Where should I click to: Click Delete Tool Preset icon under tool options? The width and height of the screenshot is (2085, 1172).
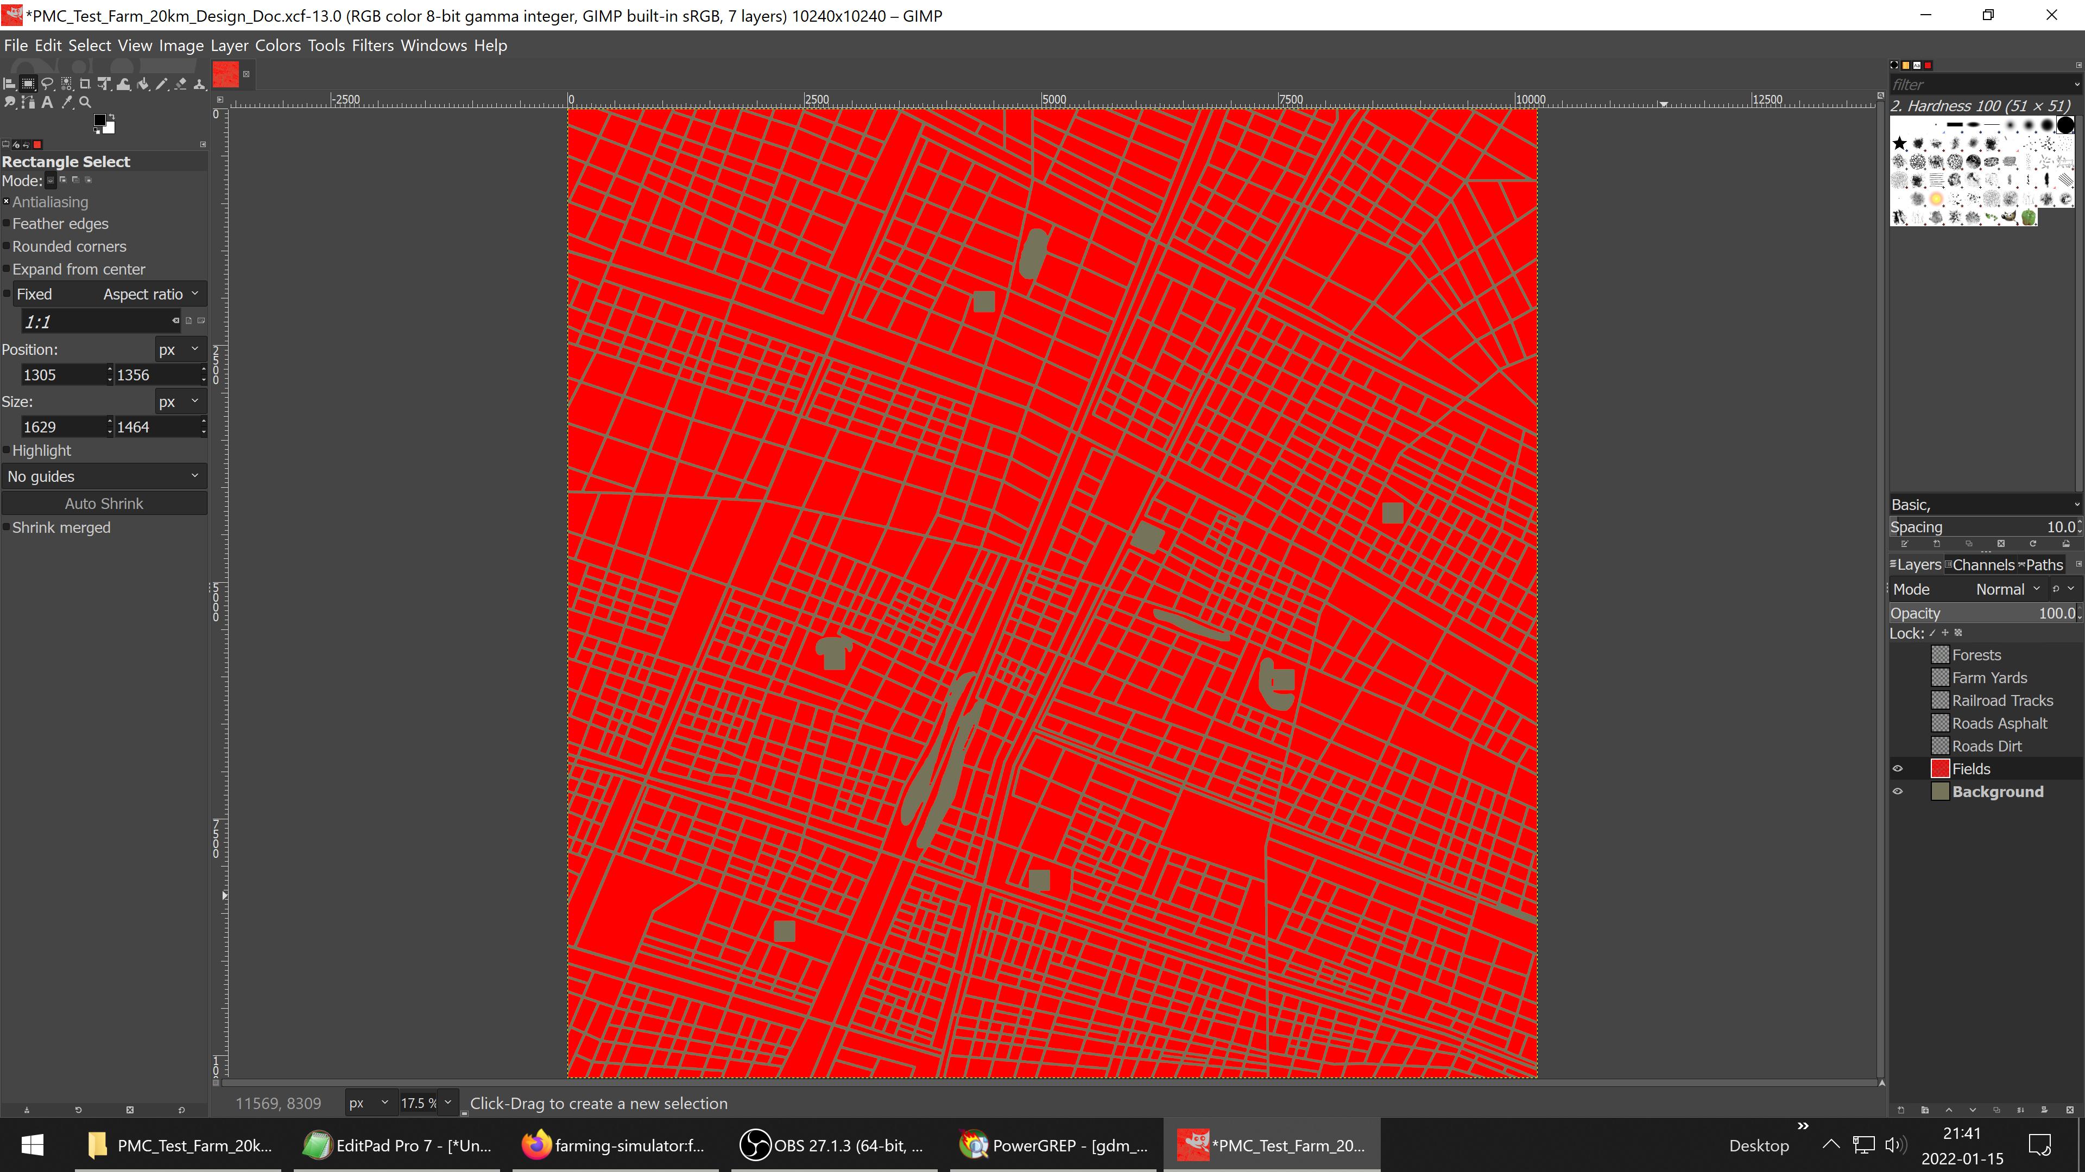(130, 1110)
